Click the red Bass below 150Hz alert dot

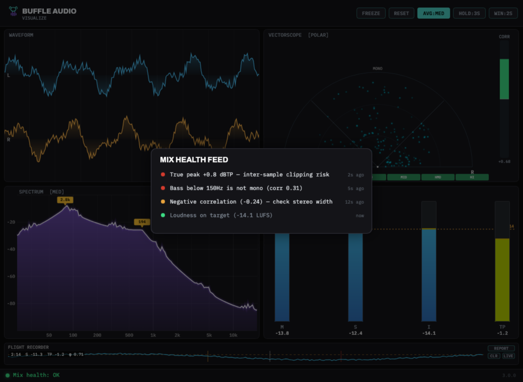point(163,188)
